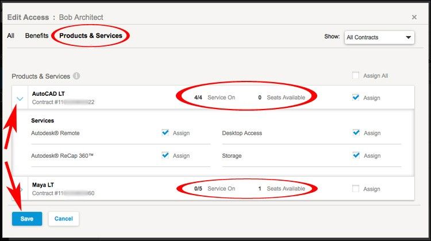Click Seats Available in AutoCAD LT row
This screenshot has width=431, height=241.
click(x=286, y=98)
